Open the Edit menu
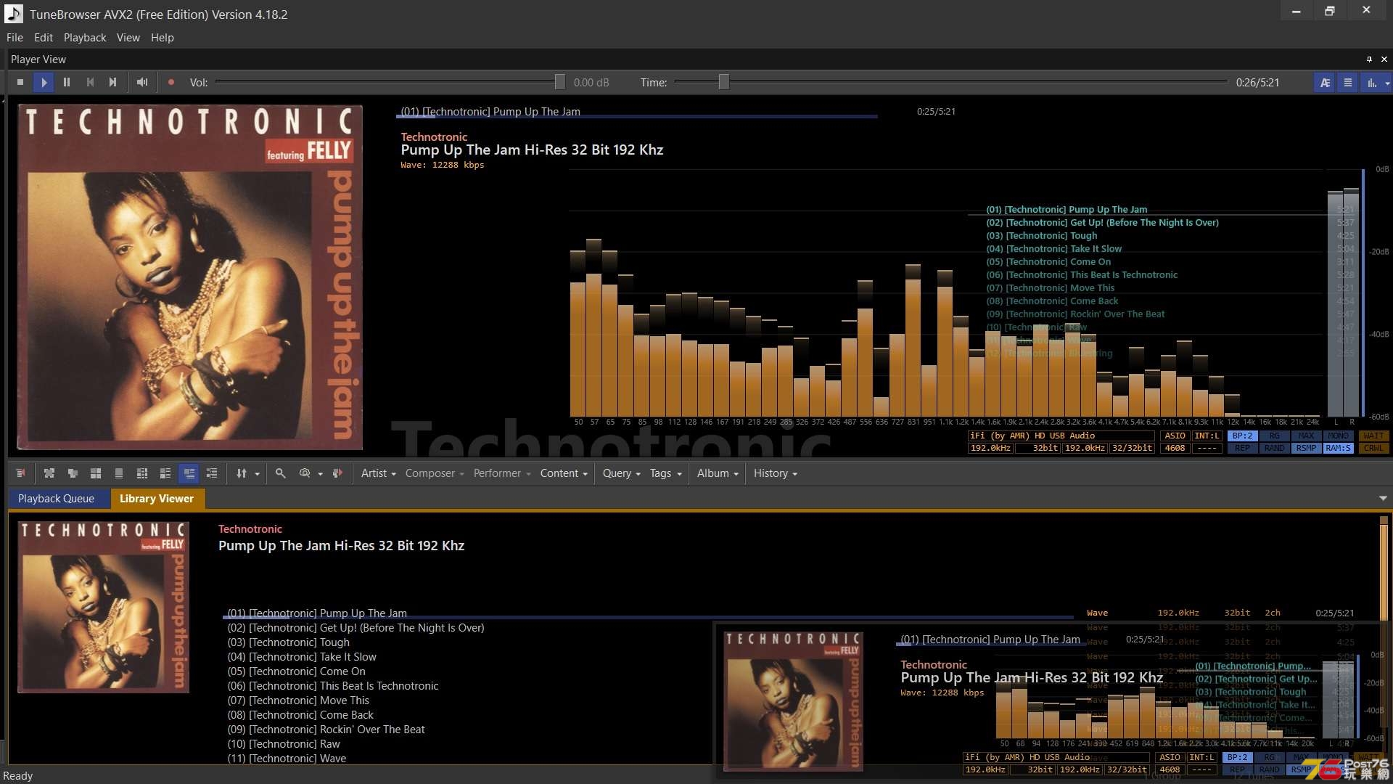 (44, 38)
